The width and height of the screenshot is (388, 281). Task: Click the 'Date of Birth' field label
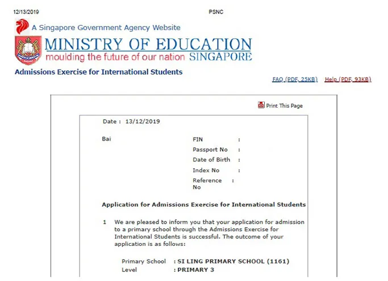point(211,160)
